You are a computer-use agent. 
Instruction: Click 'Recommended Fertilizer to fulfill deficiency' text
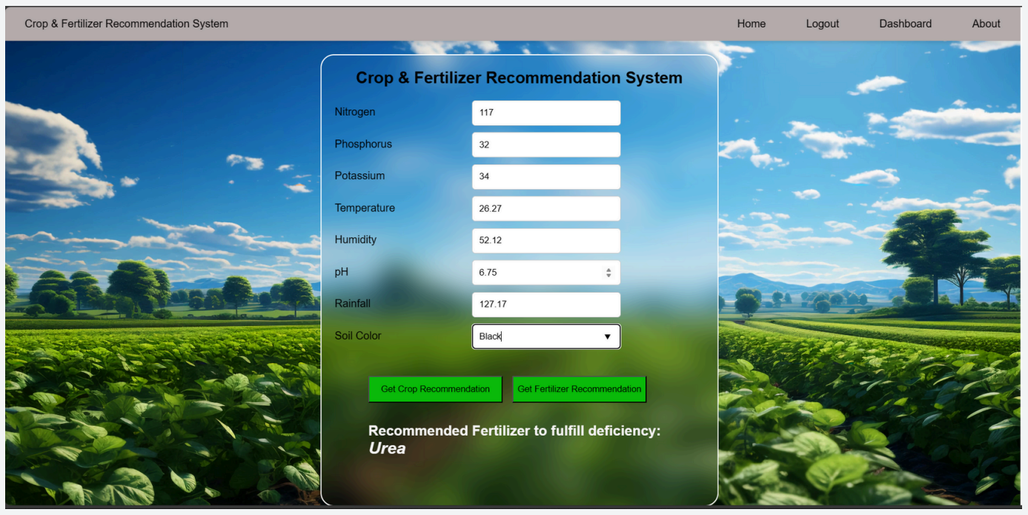[514, 431]
